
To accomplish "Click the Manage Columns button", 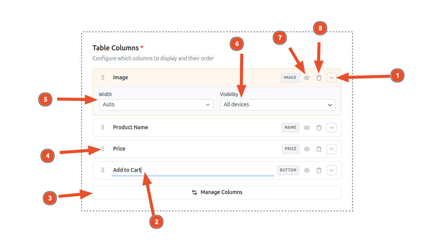I will 217,192.
